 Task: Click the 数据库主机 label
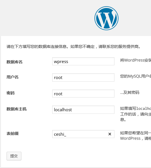point(17,109)
